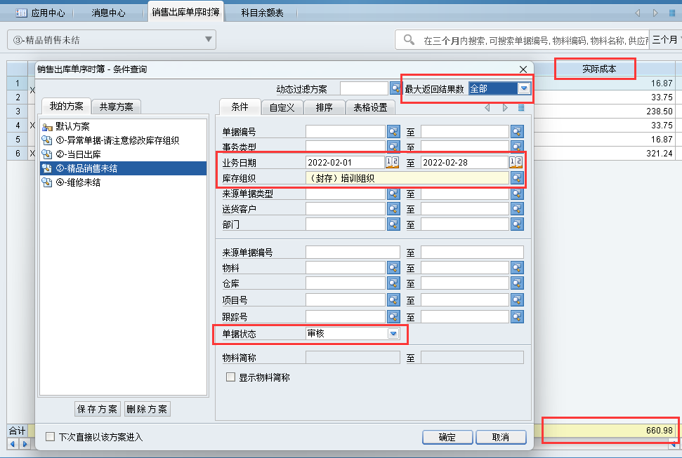Click lookup icon for first 仓库 field
The width and height of the screenshot is (682, 458).
[x=393, y=283]
